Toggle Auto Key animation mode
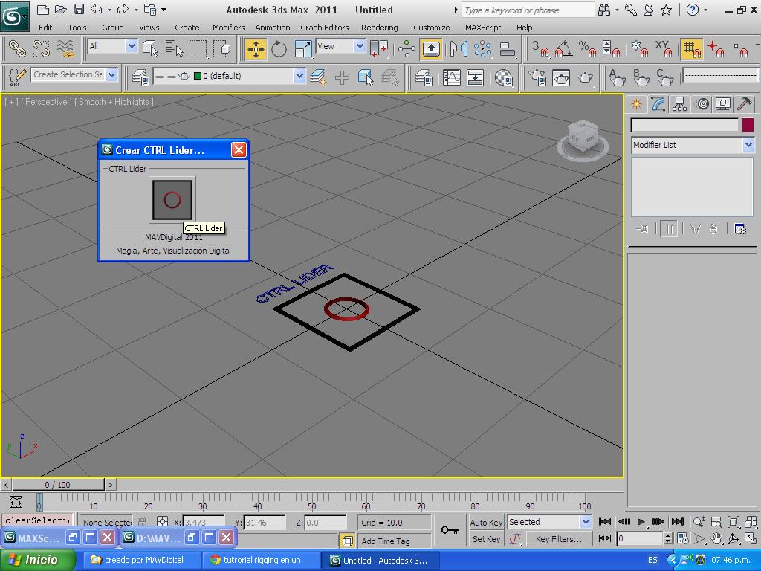Screen dimensions: 761x571 tap(486, 523)
